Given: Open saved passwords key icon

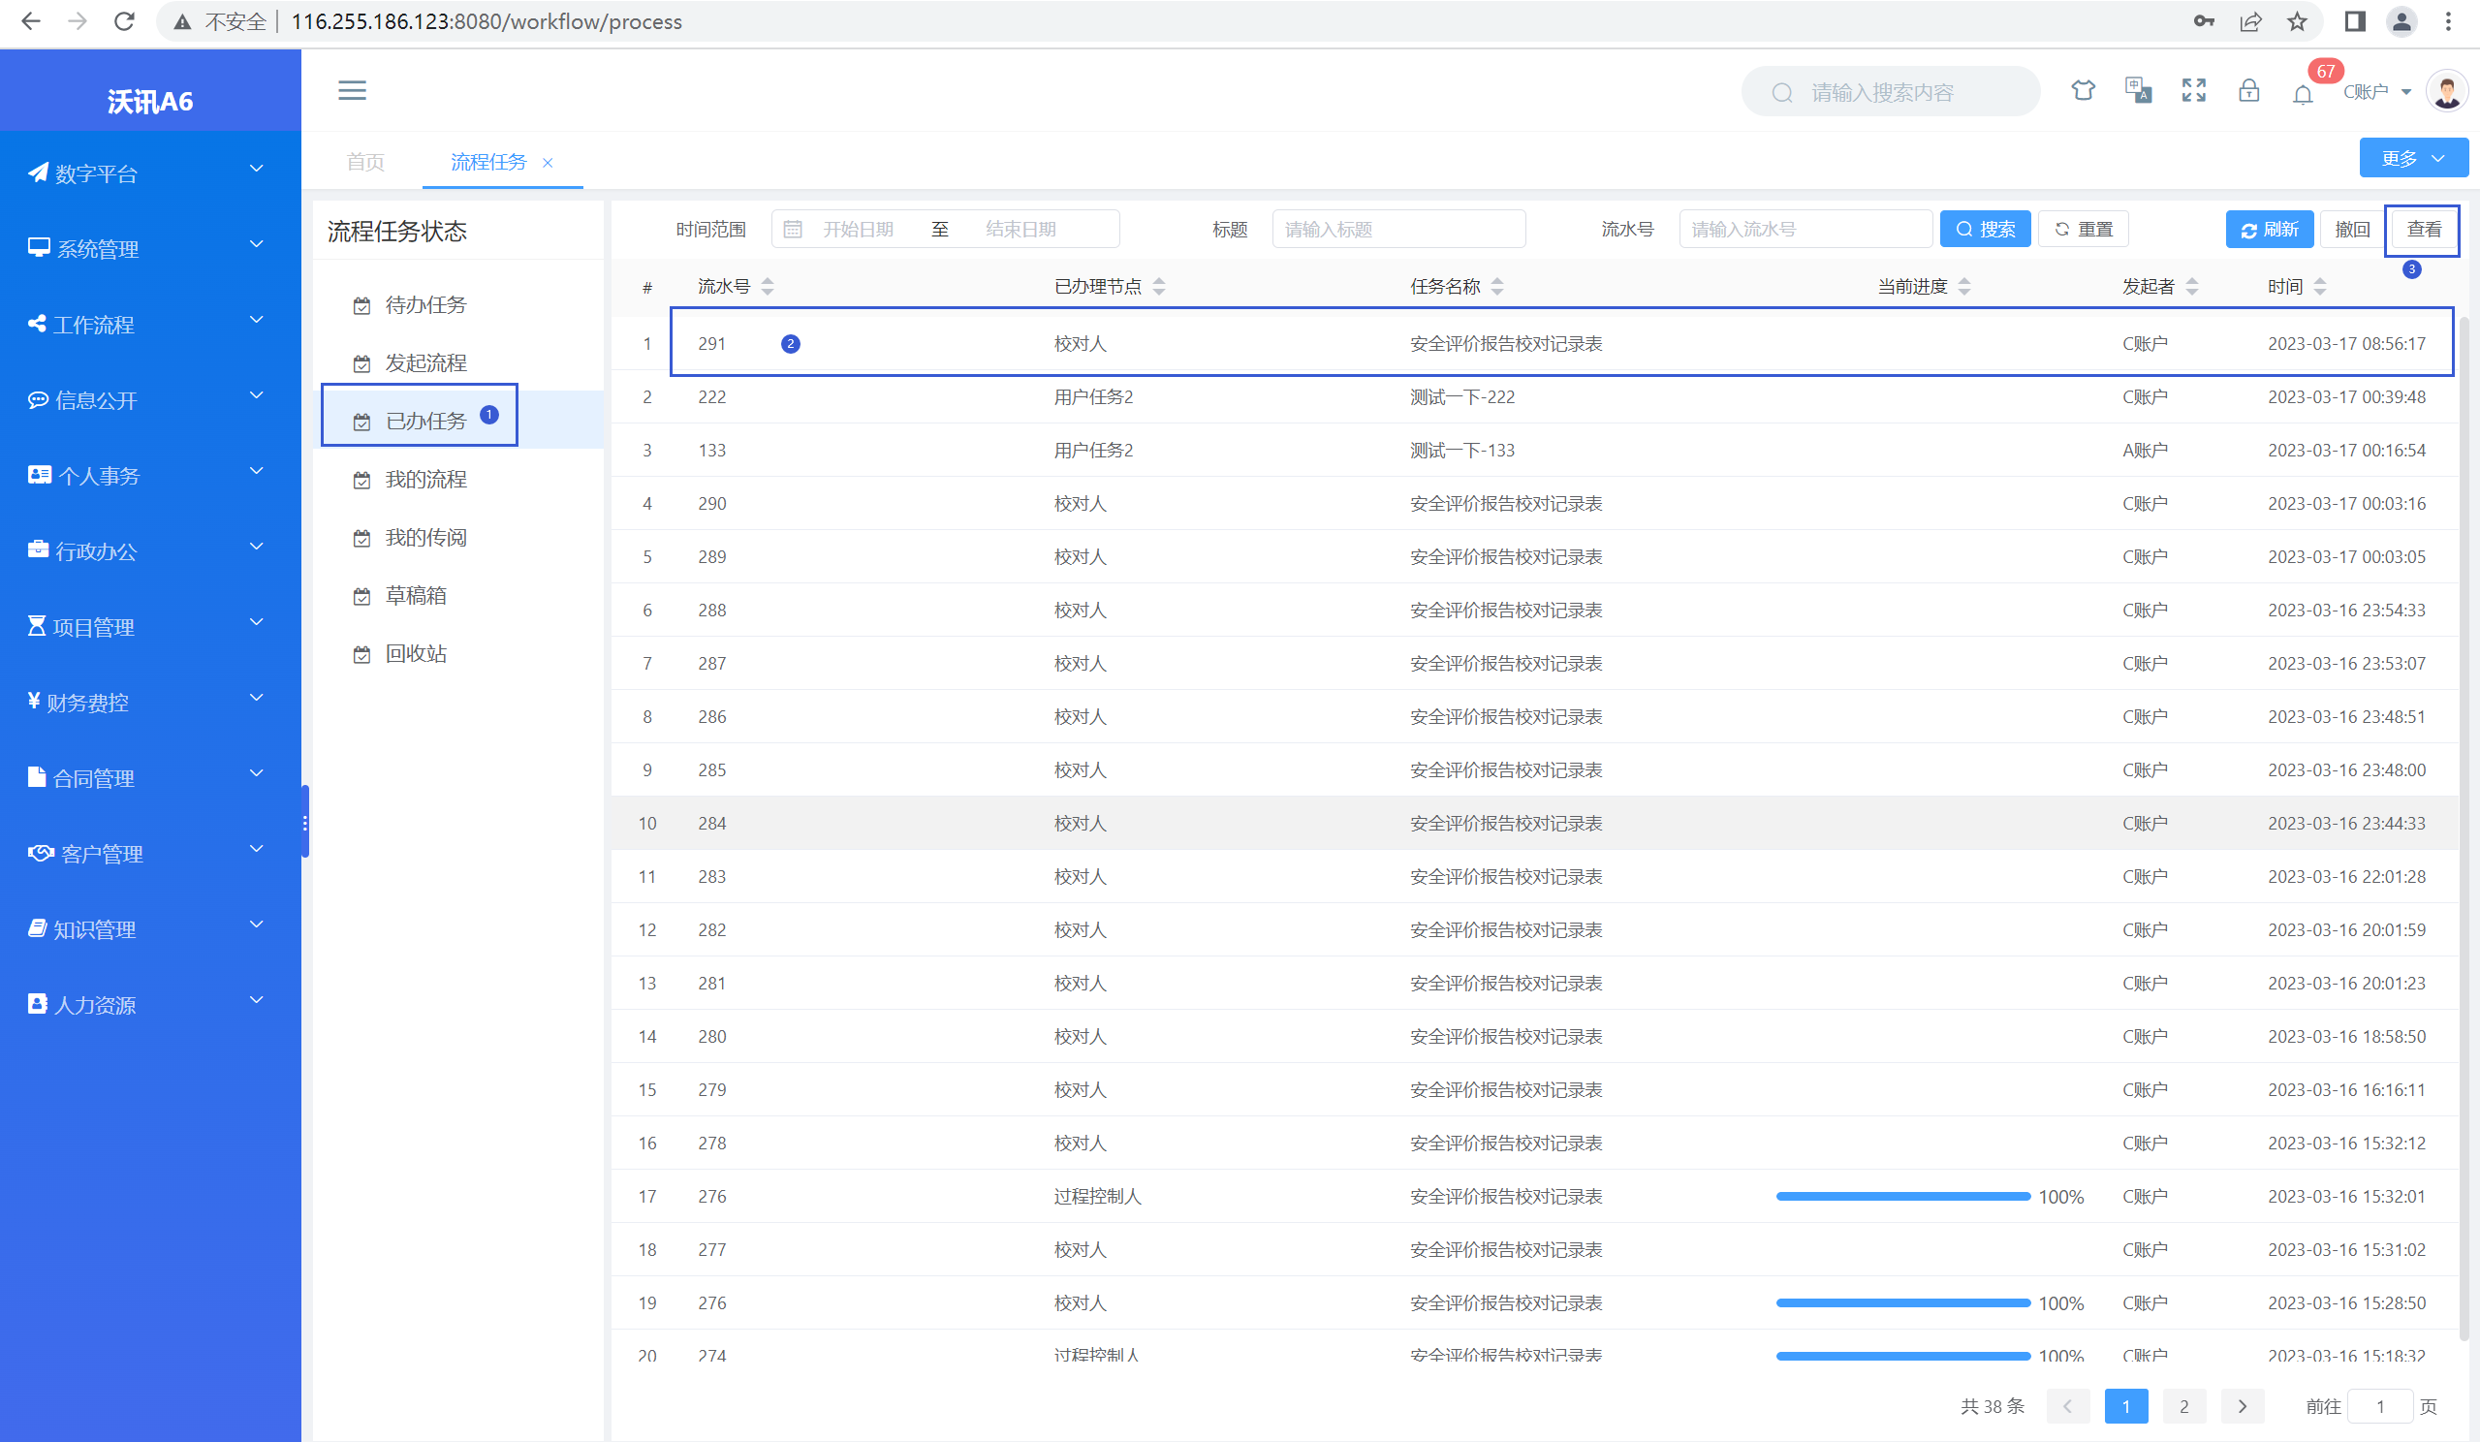Looking at the screenshot, I should coord(2205,21).
